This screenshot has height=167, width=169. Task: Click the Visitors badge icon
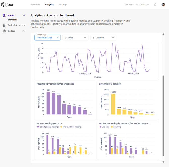pyautogui.click(x=4, y=31)
